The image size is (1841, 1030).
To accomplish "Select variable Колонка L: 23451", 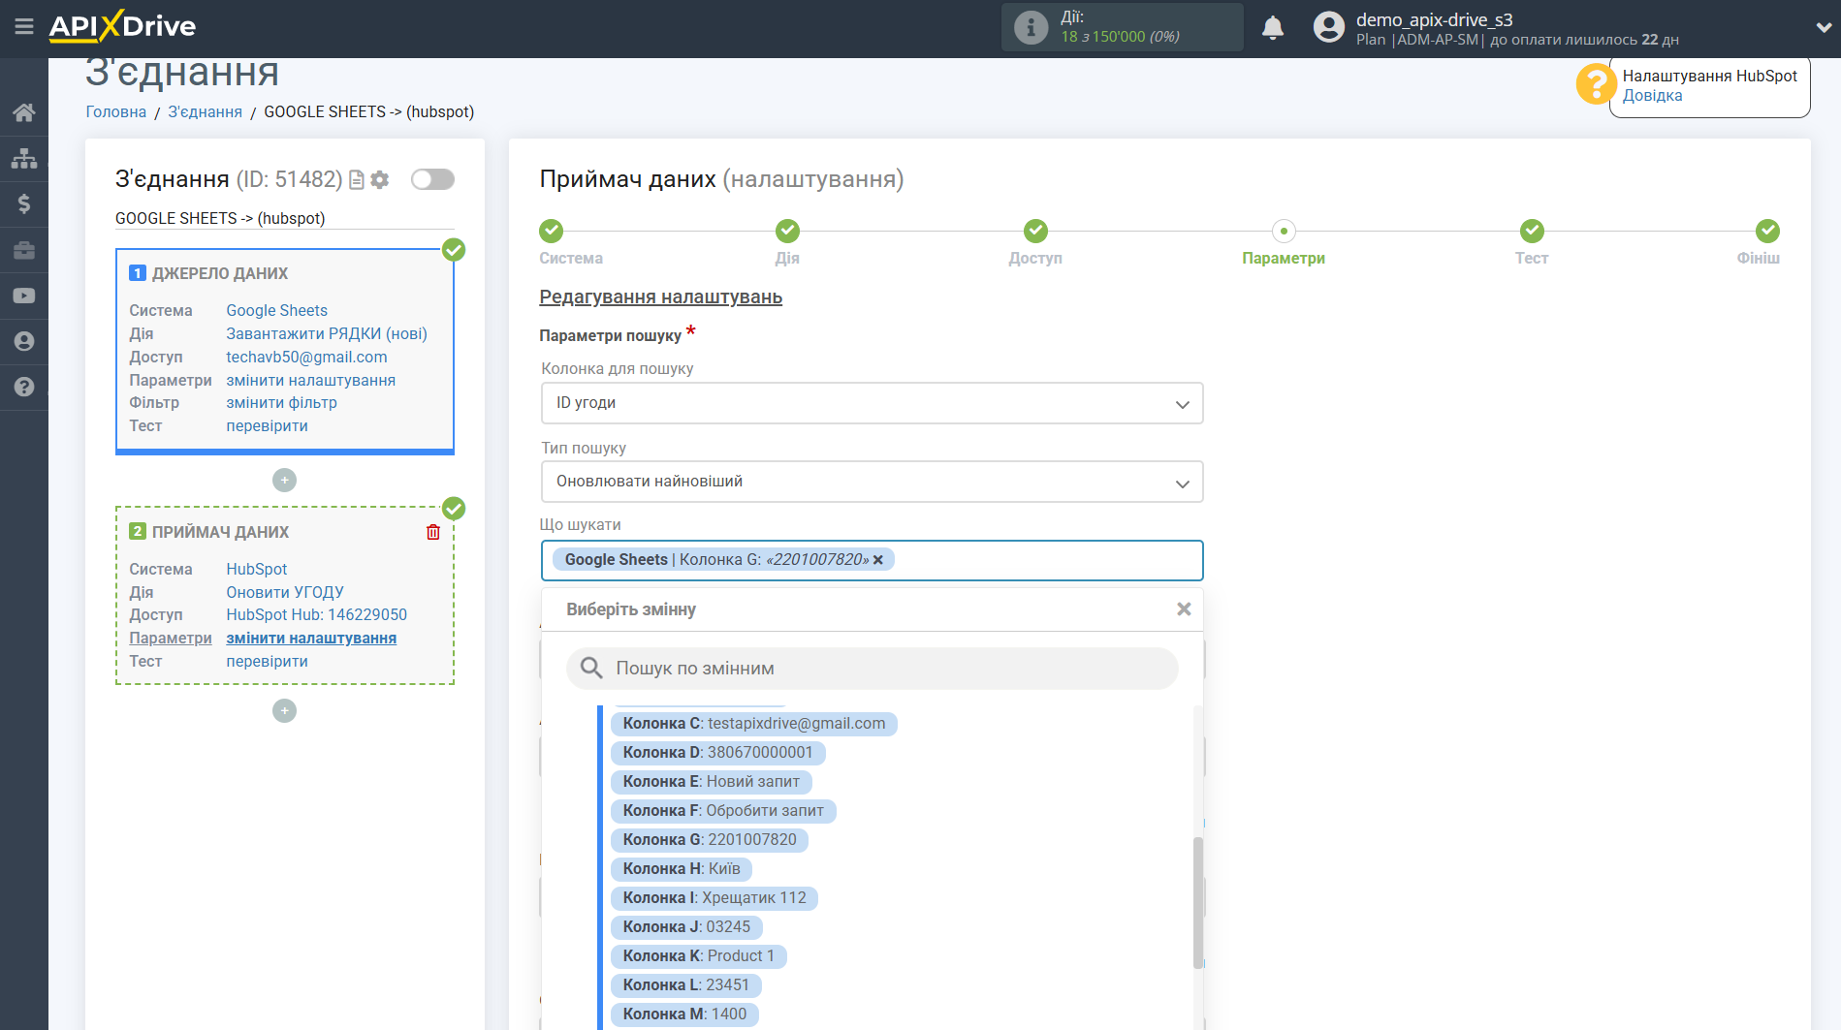I will pos(686,985).
